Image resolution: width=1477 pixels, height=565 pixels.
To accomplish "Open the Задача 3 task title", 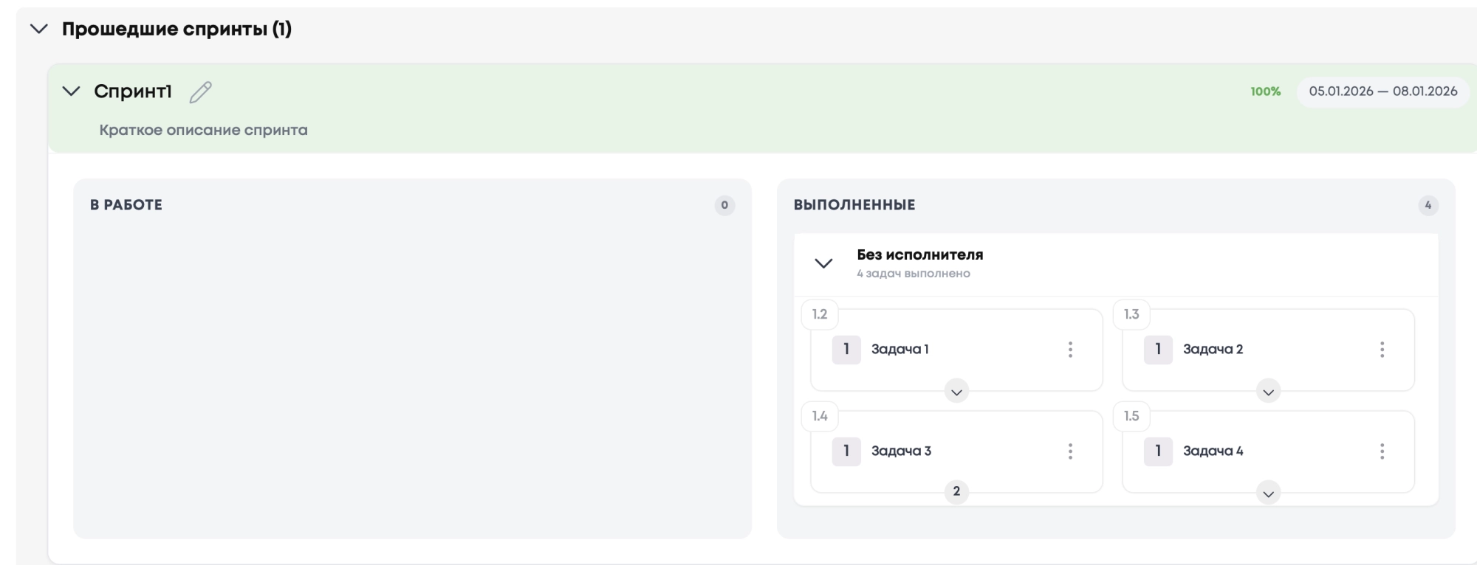I will tap(901, 451).
